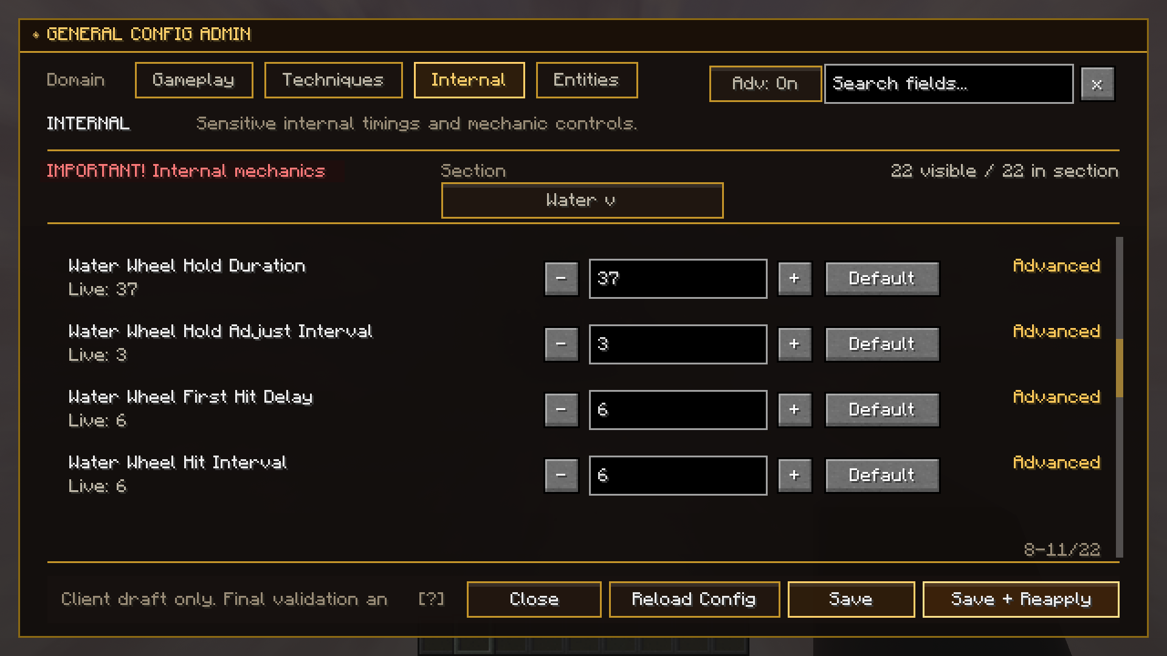This screenshot has width=1167, height=656.
Task: Decrement Water Wheel First Hit Delay
Action: pos(561,410)
